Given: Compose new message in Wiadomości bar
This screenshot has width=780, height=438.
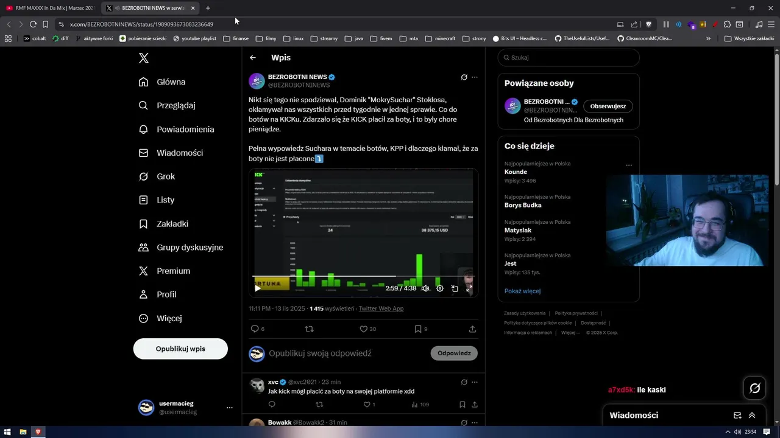Looking at the screenshot, I should pyautogui.click(x=737, y=415).
